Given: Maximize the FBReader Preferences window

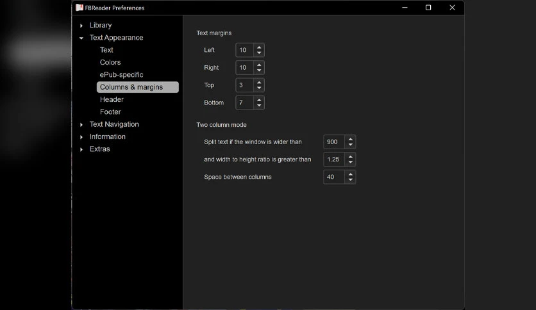Looking at the screenshot, I should coord(428,8).
